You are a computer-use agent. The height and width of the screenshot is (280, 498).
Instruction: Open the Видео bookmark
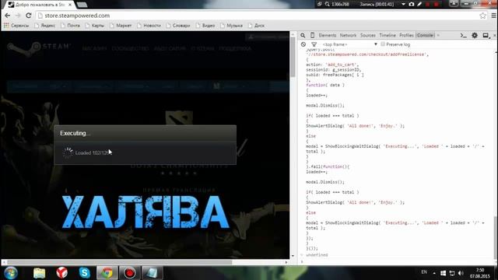point(205,26)
